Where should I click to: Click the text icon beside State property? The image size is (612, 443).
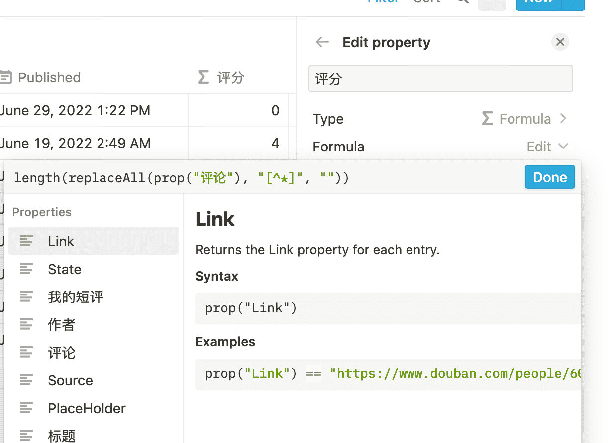click(x=26, y=269)
